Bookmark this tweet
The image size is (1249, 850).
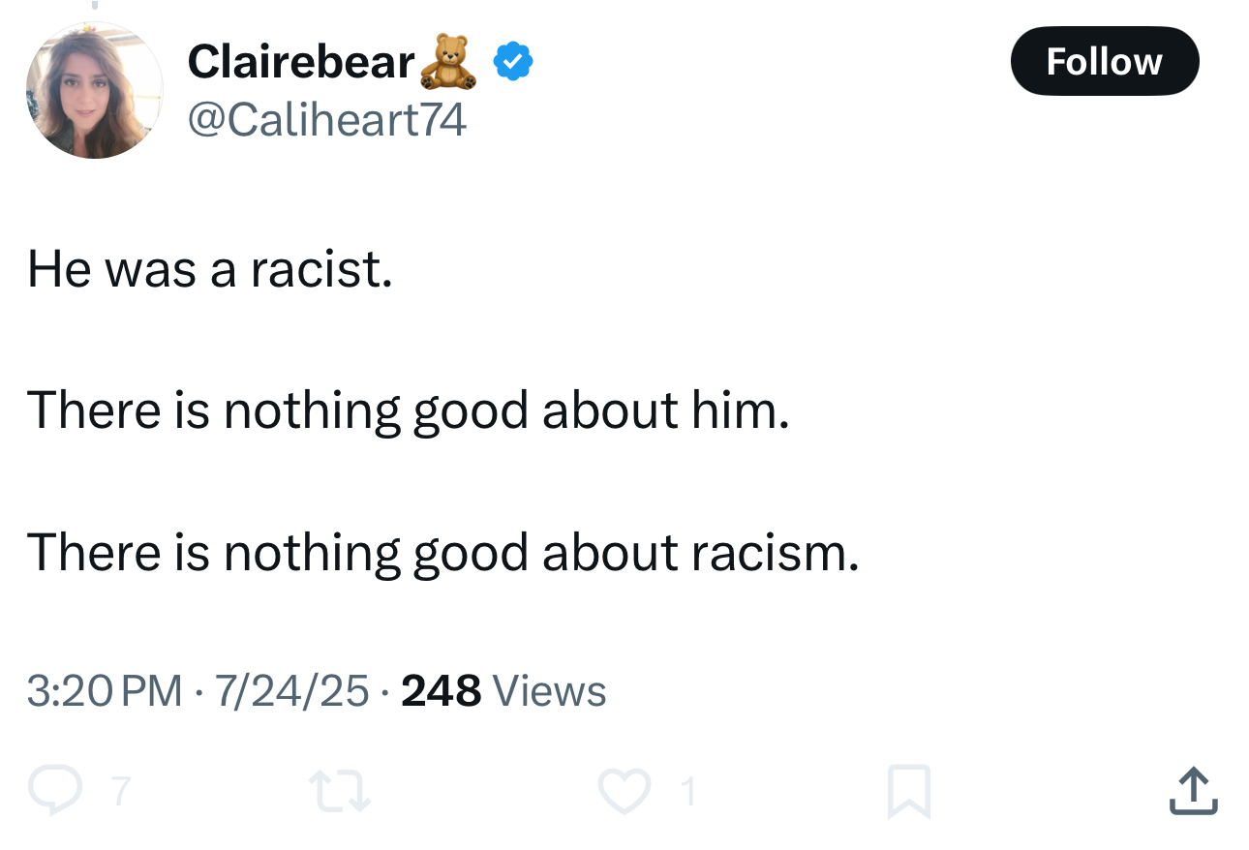coord(908,790)
